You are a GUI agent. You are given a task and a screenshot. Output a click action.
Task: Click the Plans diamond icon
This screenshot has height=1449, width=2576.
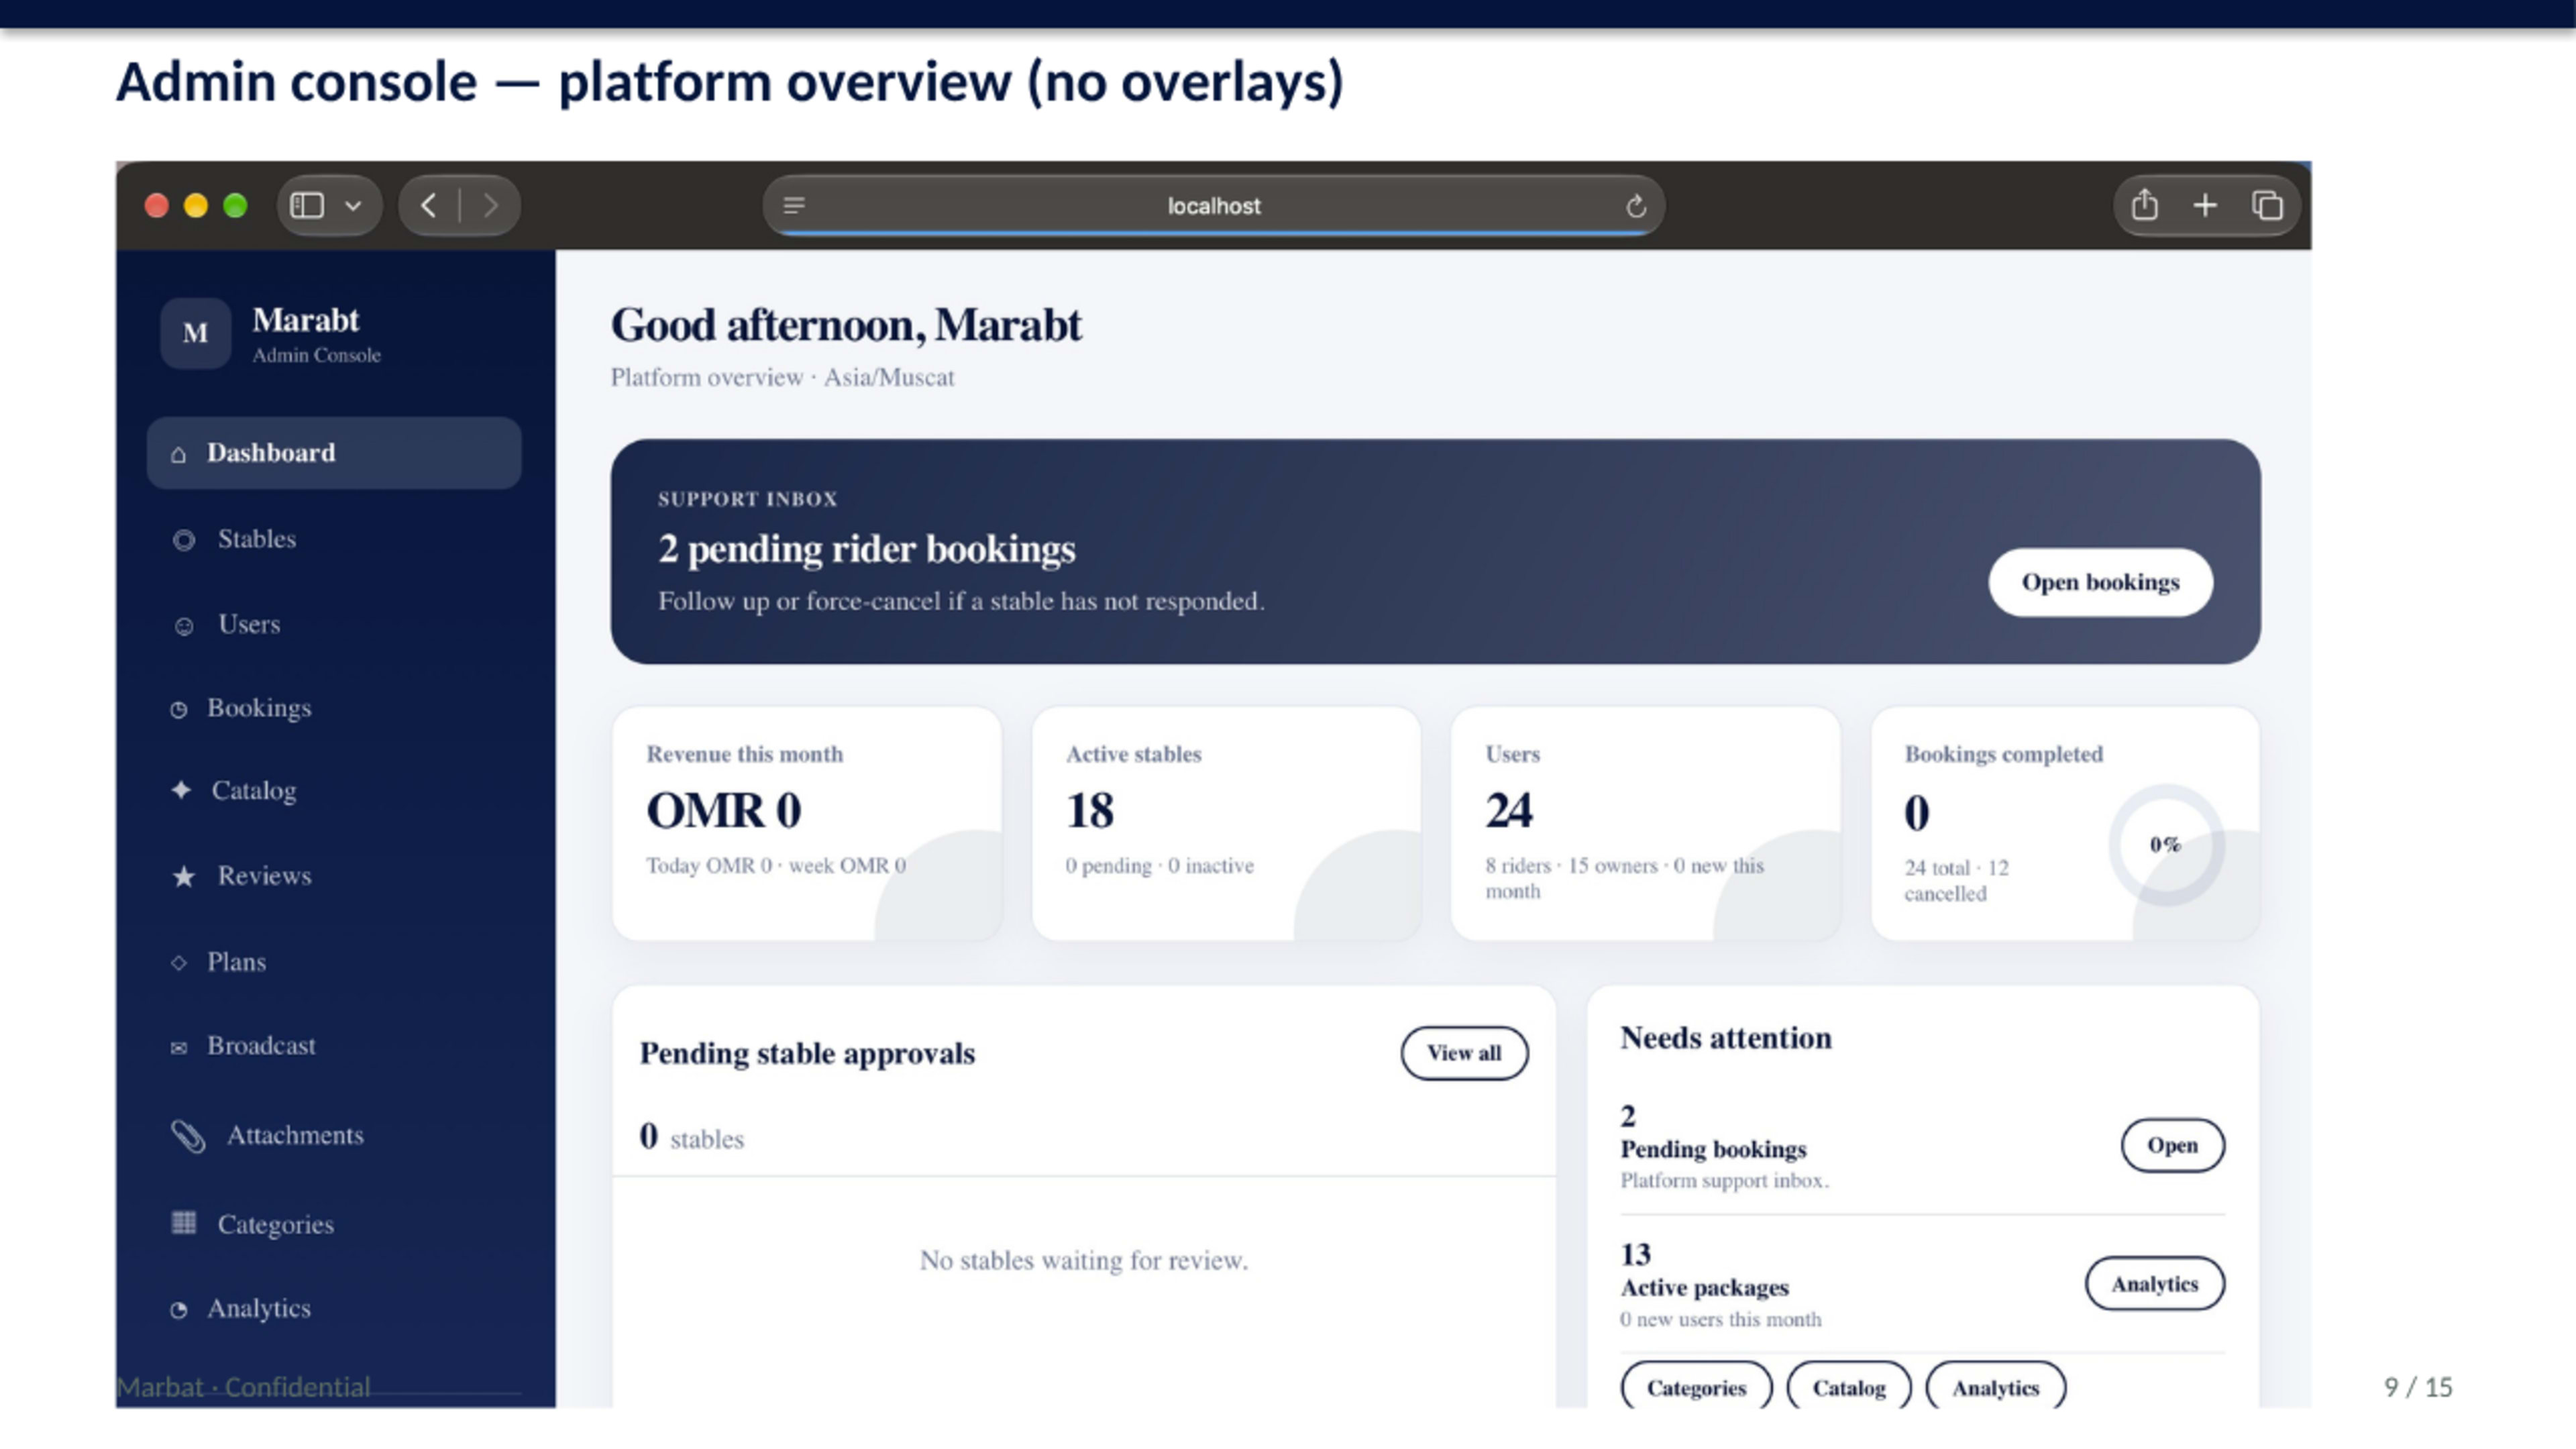click(179, 962)
